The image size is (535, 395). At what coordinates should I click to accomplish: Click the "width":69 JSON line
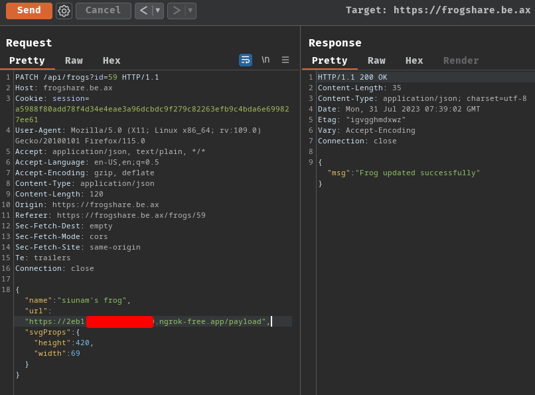[x=57, y=353]
